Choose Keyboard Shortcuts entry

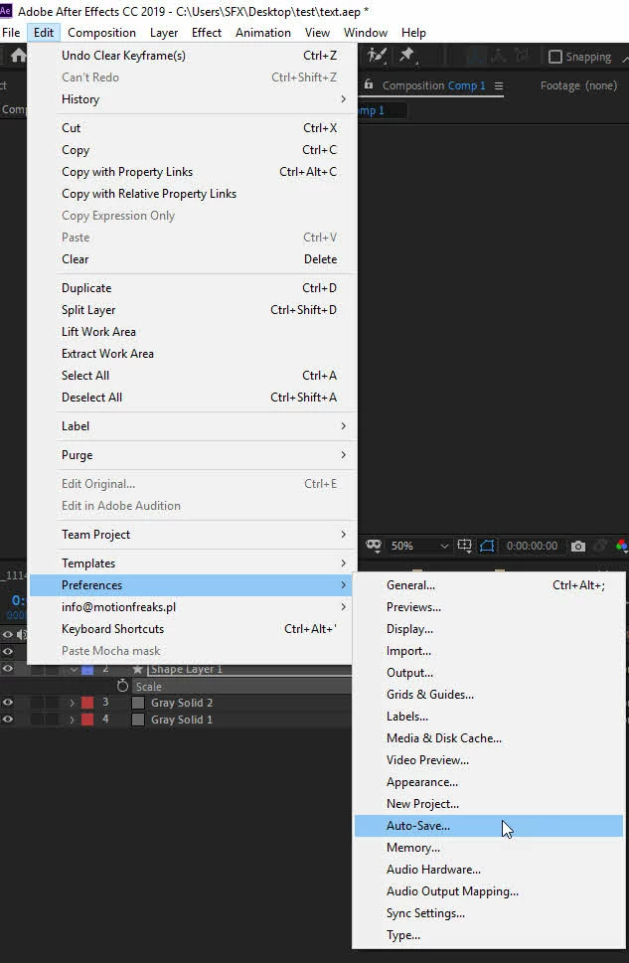194,628
